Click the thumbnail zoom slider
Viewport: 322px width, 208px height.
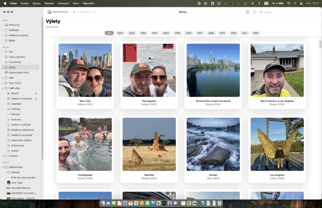86,12
